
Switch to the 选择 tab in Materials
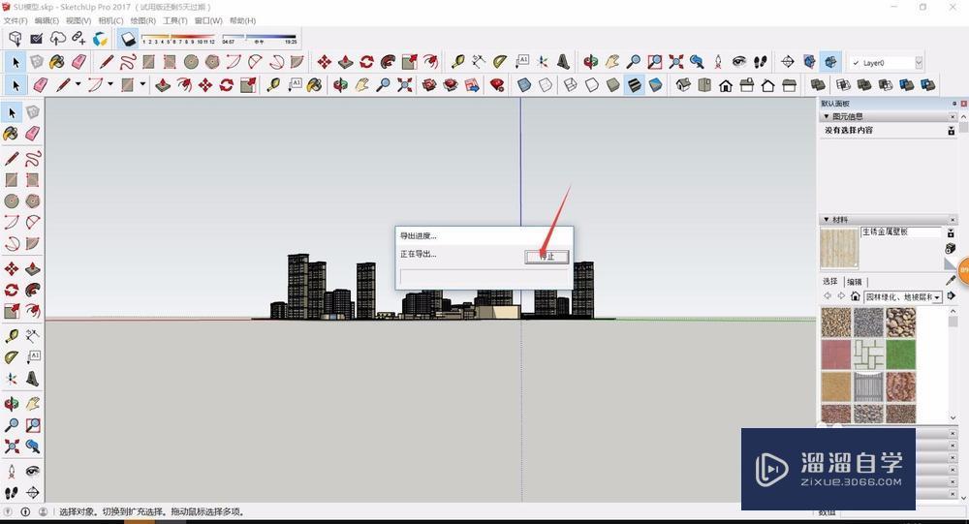tap(830, 281)
